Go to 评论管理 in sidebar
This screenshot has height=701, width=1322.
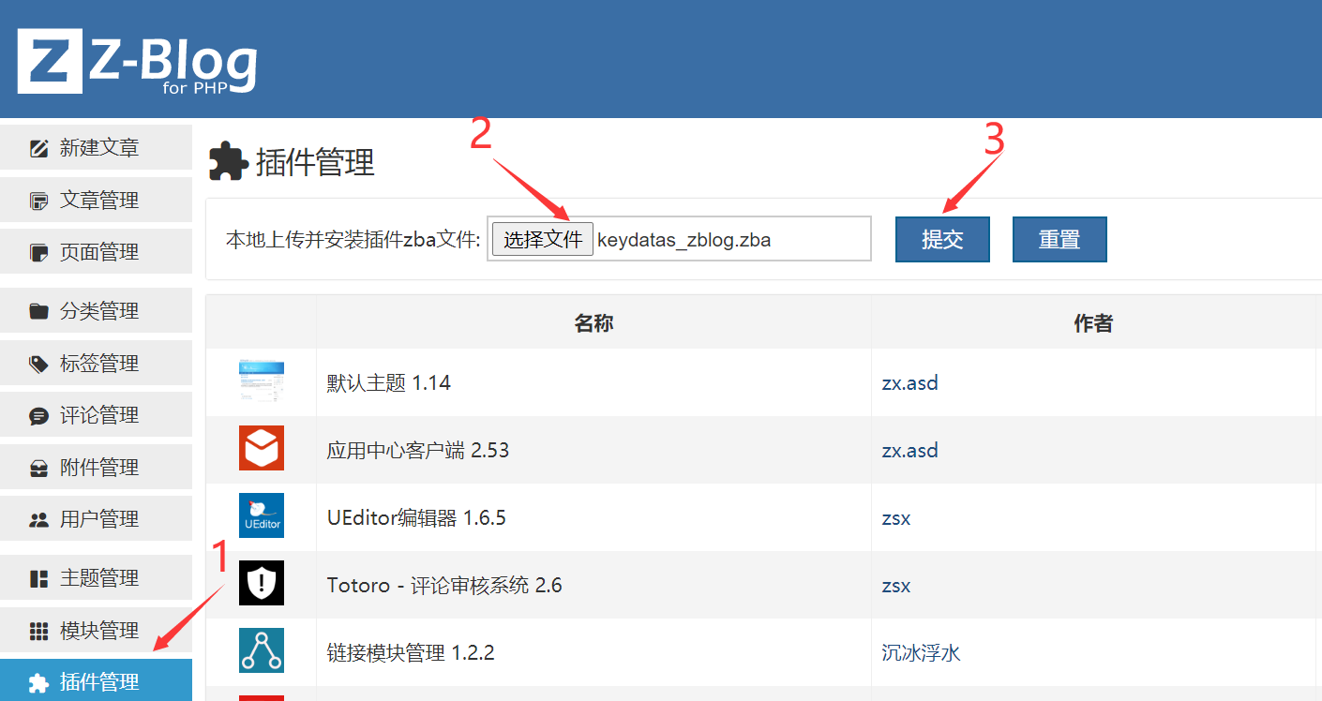(x=96, y=414)
